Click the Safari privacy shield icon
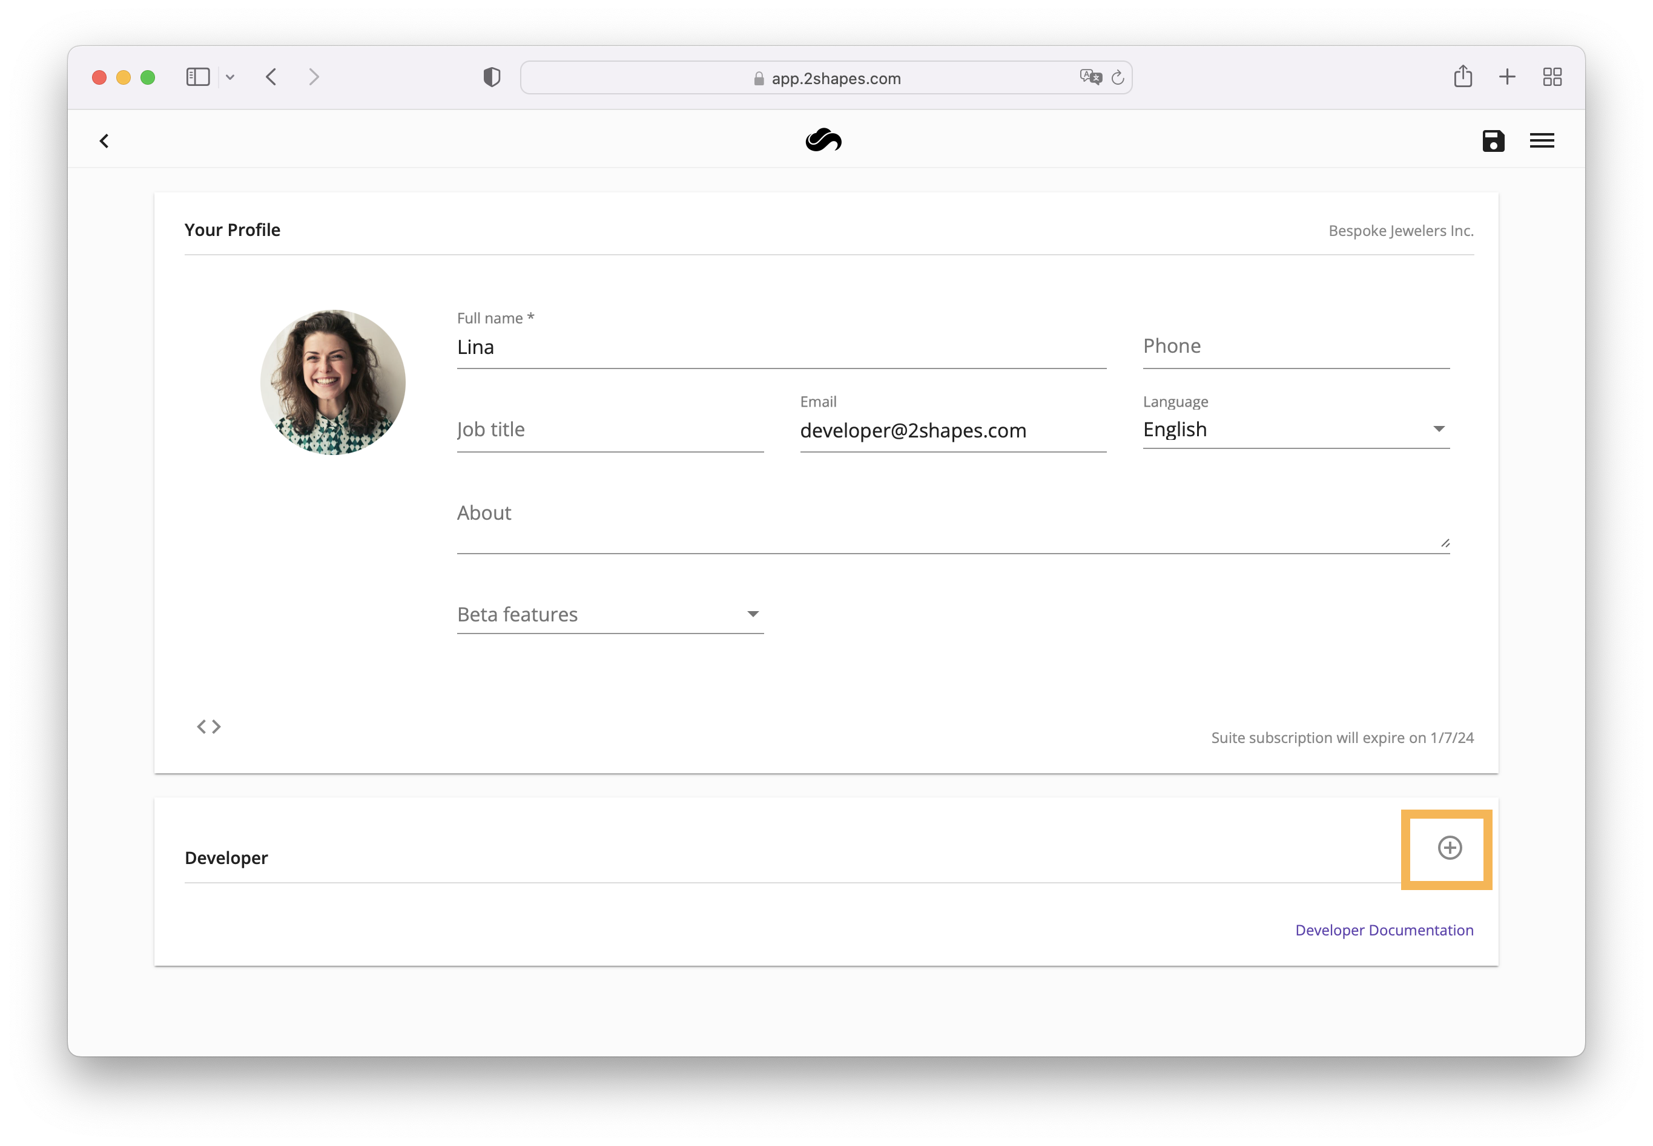 pyautogui.click(x=492, y=77)
